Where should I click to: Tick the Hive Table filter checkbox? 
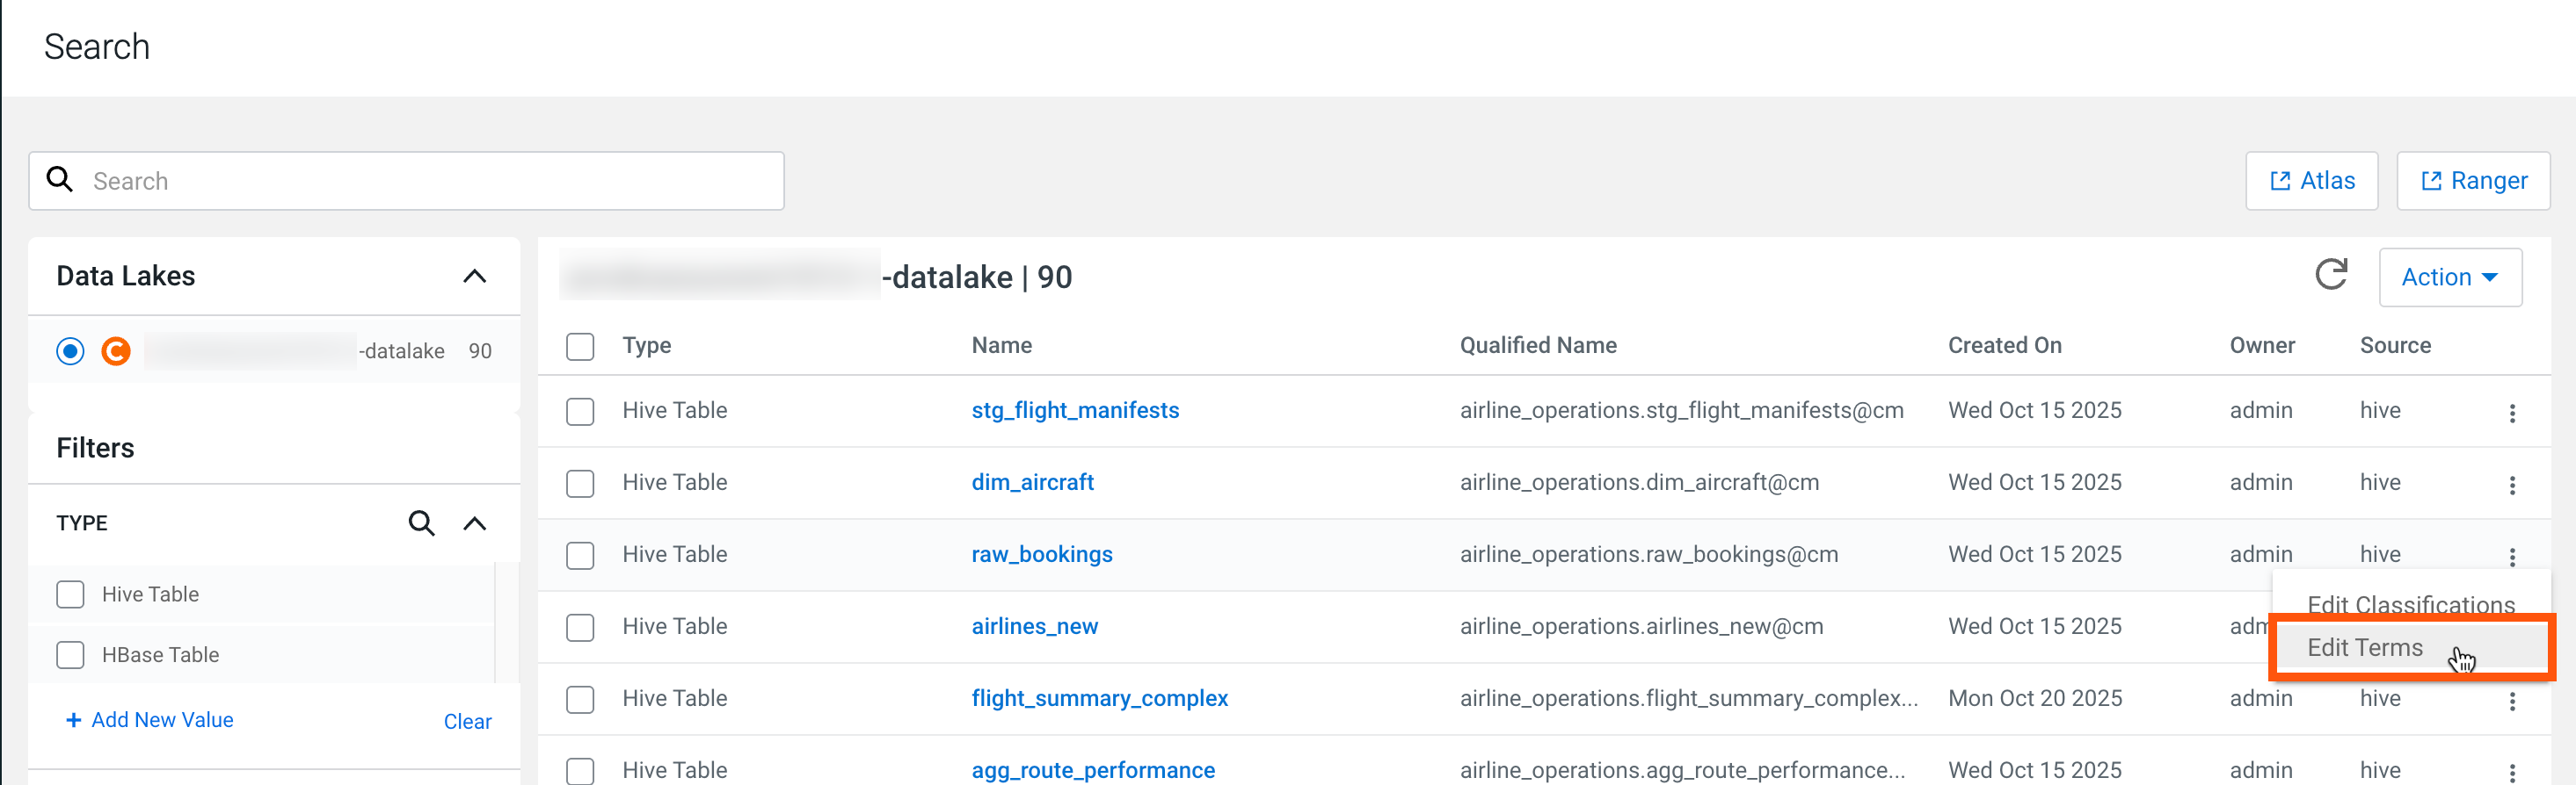tap(70, 594)
